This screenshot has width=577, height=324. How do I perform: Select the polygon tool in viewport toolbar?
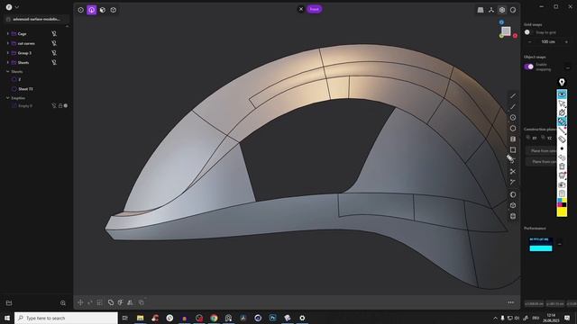[x=513, y=128]
